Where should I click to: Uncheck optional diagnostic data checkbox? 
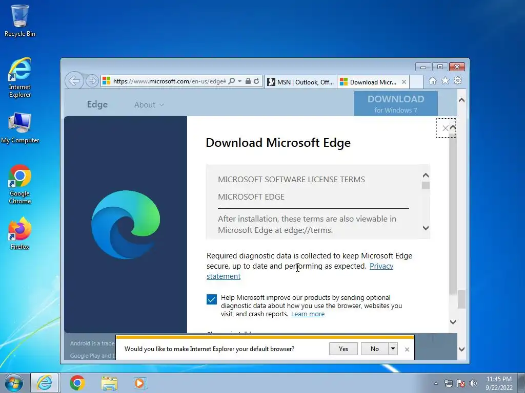212,299
